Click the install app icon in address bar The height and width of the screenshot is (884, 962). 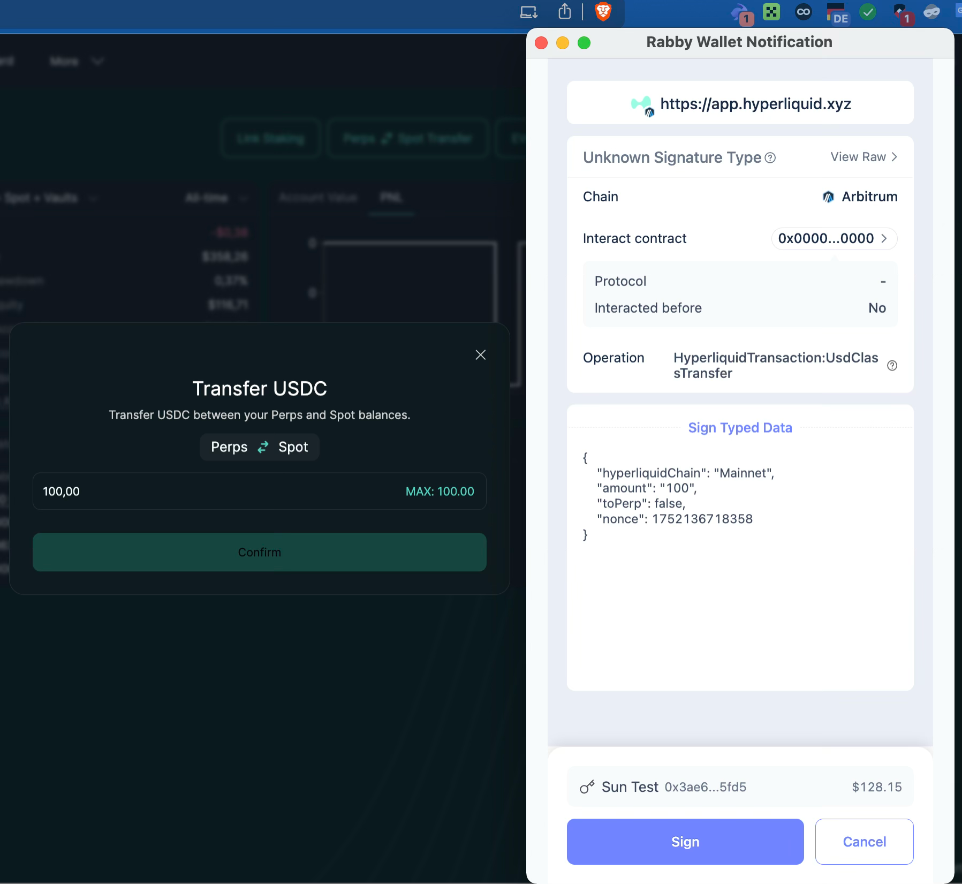click(x=528, y=12)
